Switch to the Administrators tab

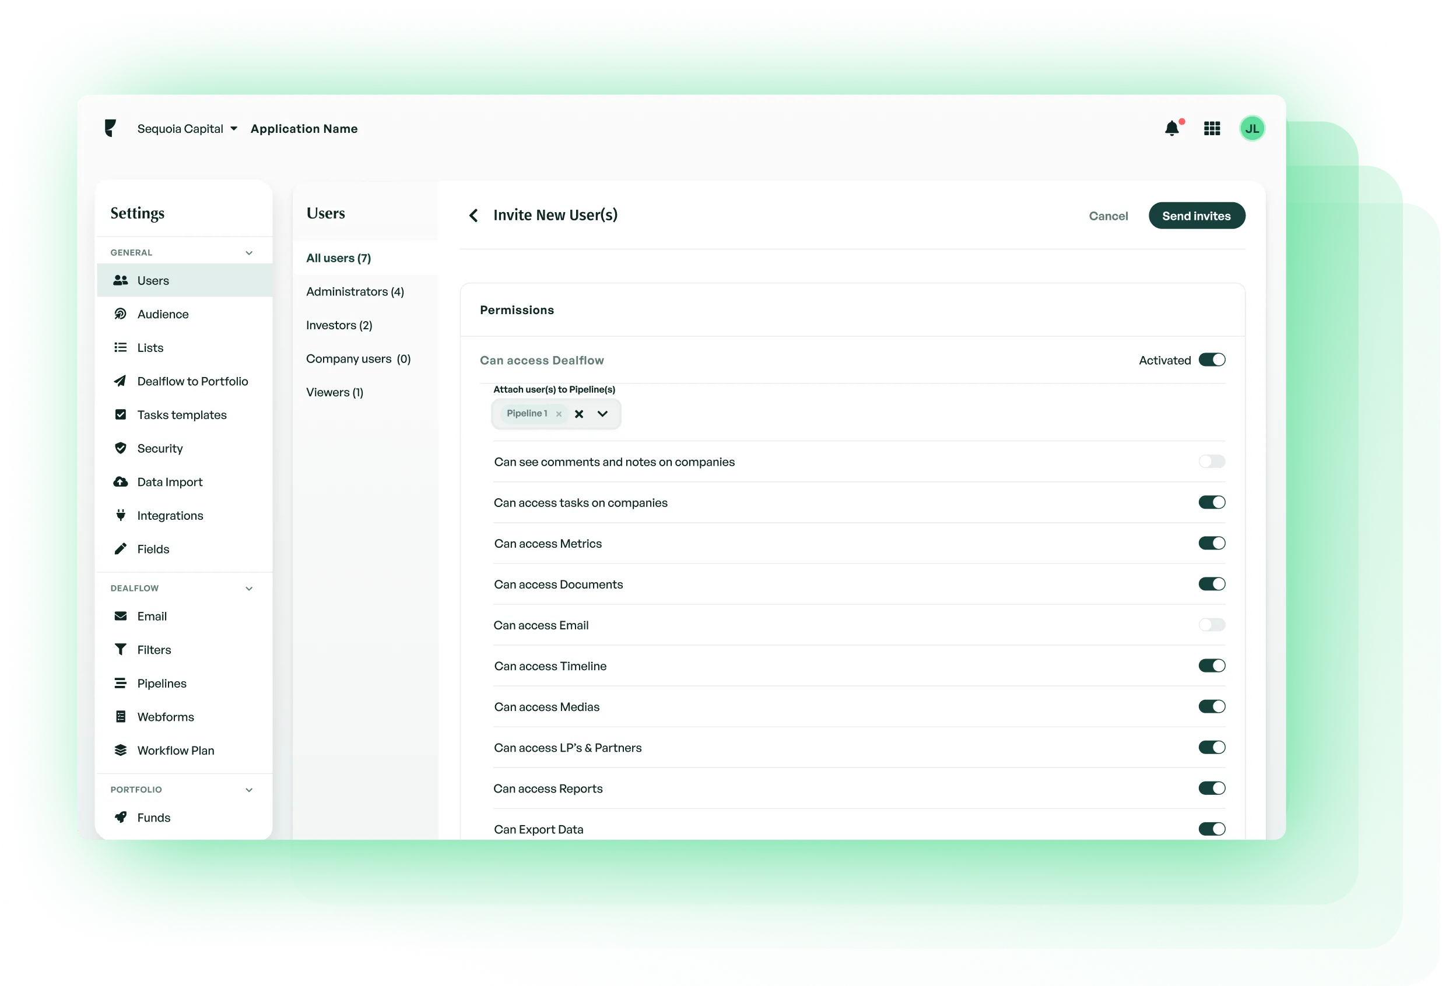pos(355,291)
